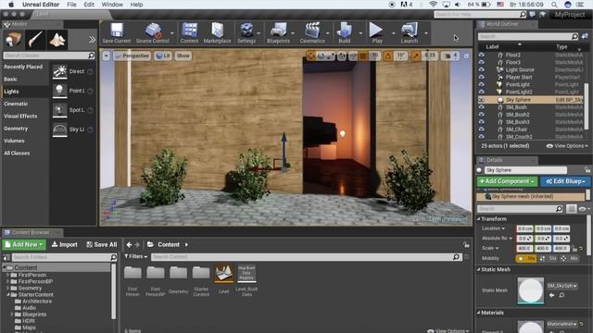Open the Content toolbar button
This screenshot has width=593, height=333.
point(189,33)
